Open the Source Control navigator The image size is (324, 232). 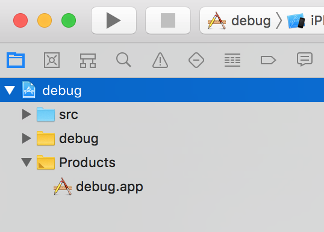tap(52, 60)
